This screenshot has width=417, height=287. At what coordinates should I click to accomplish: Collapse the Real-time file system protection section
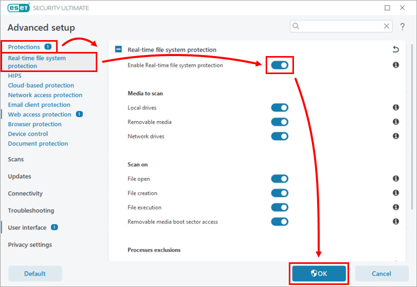click(119, 50)
